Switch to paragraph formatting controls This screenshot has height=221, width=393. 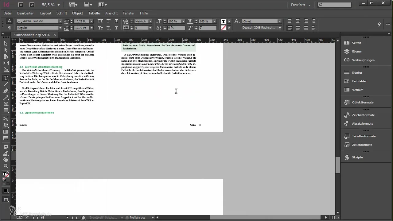pos(9,28)
